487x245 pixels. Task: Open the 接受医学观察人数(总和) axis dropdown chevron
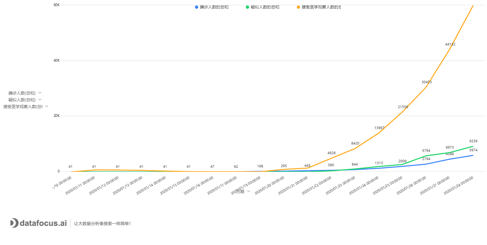pos(47,106)
